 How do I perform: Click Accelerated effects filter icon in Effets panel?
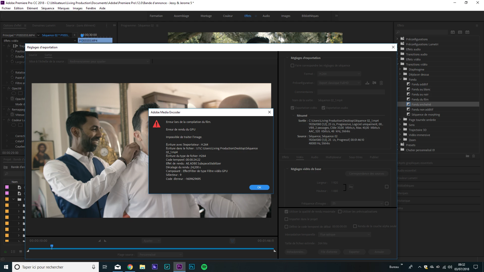pos(453,32)
